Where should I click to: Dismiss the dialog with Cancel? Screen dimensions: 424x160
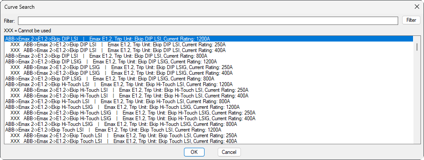click(229, 152)
